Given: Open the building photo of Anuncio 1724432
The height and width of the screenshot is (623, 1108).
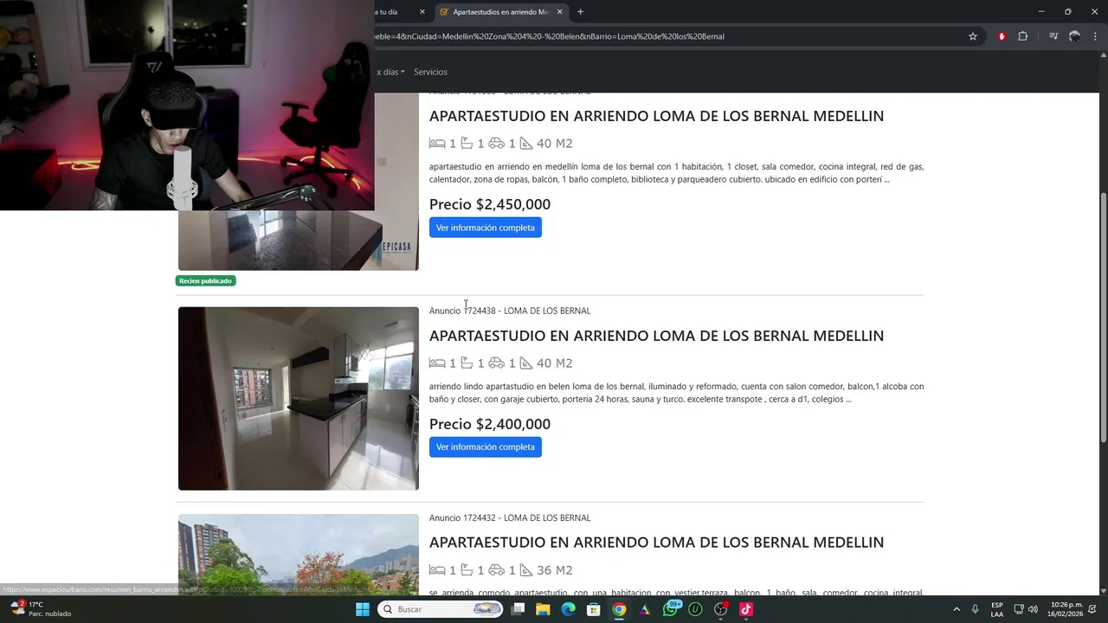Looking at the screenshot, I should [x=299, y=554].
